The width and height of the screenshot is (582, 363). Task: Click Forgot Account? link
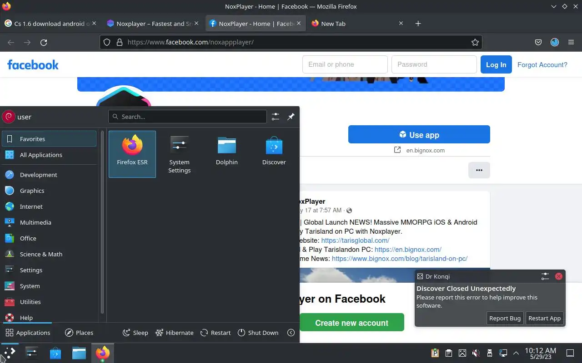tap(542, 65)
